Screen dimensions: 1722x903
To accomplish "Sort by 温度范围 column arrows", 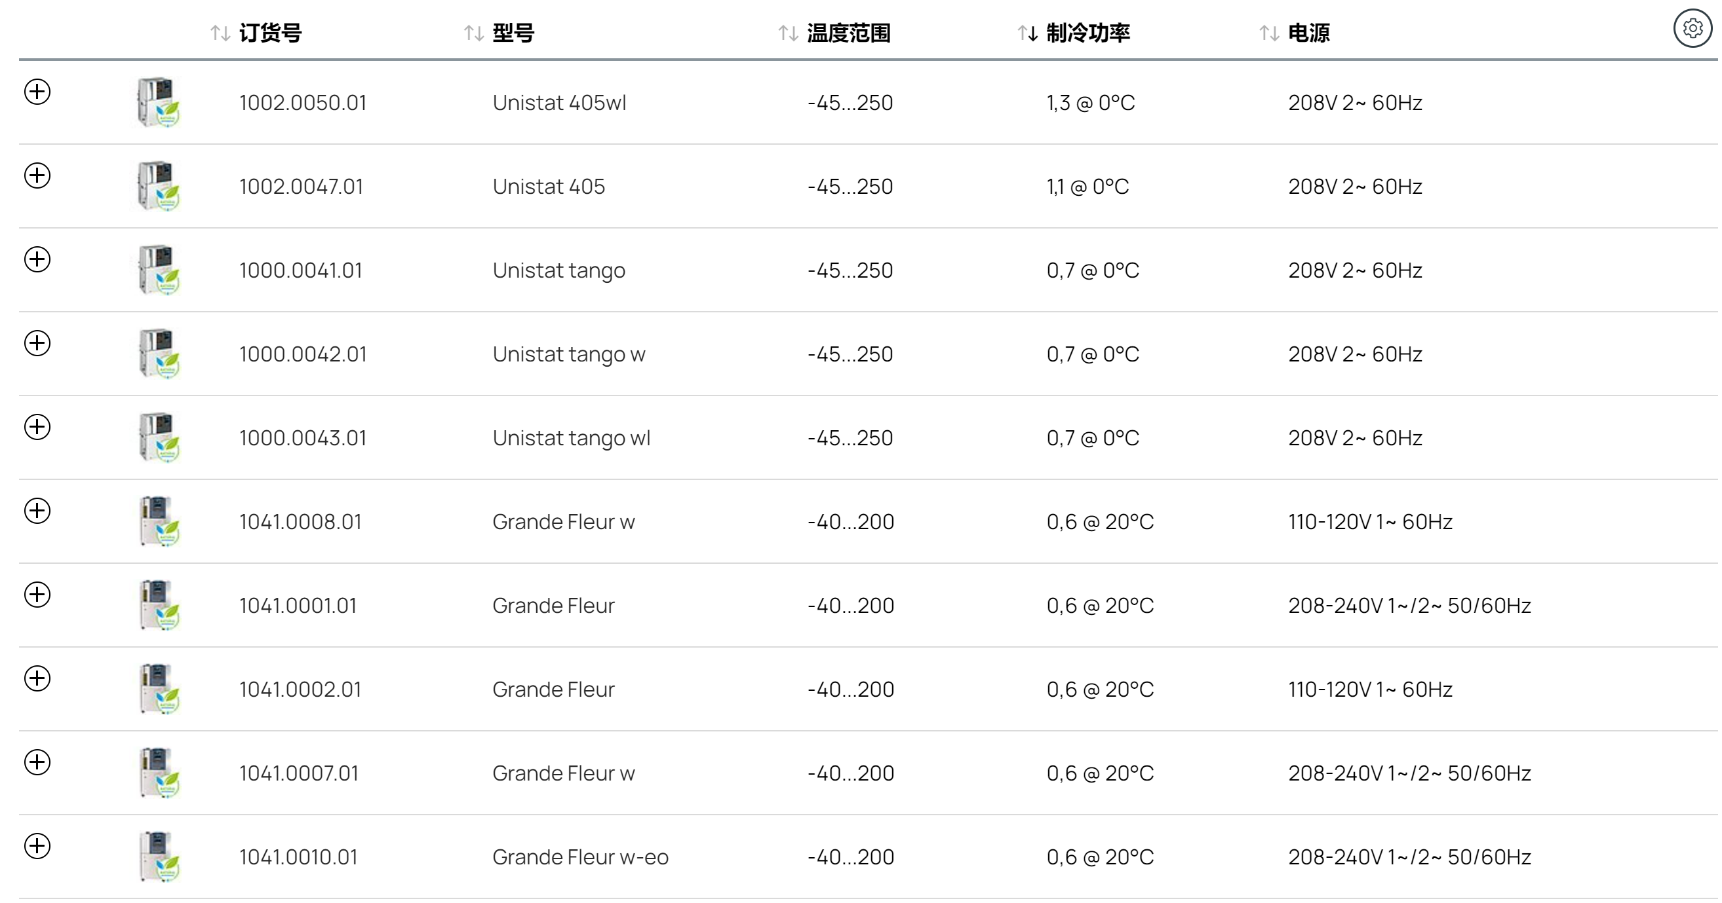I will point(789,33).
